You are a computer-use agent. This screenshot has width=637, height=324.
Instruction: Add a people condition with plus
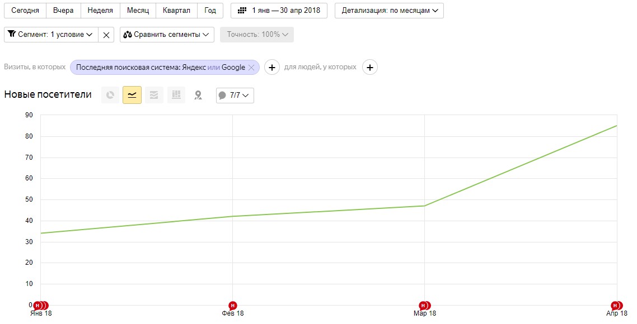369,68
